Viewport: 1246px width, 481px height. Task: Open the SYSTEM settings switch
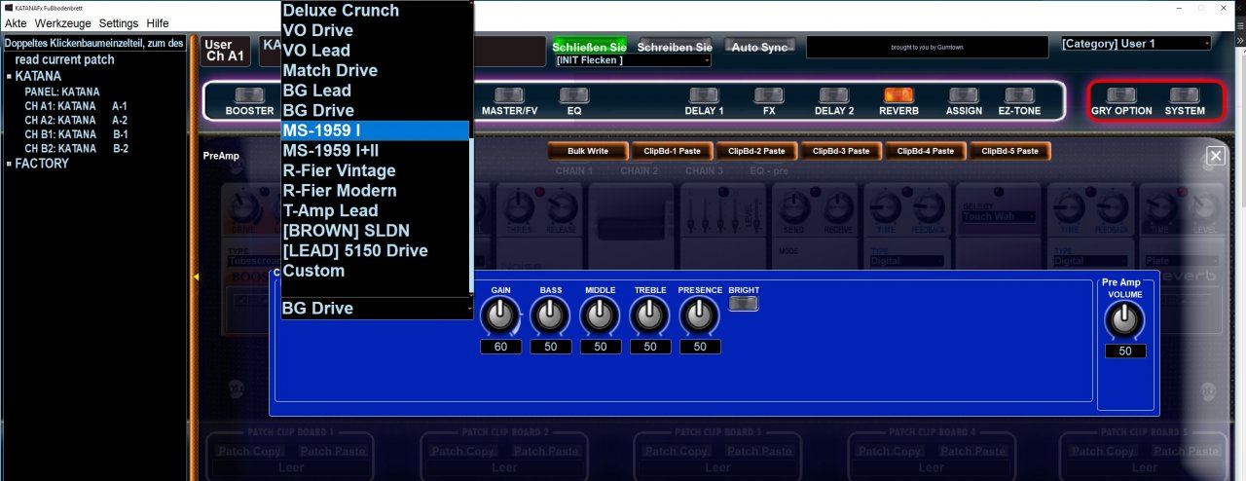click(x=1185, y=94)
